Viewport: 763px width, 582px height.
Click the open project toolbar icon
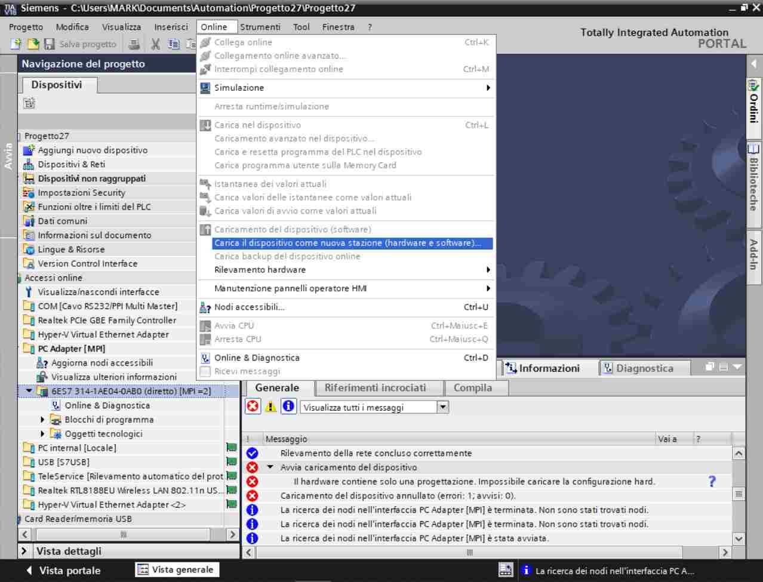33,44
